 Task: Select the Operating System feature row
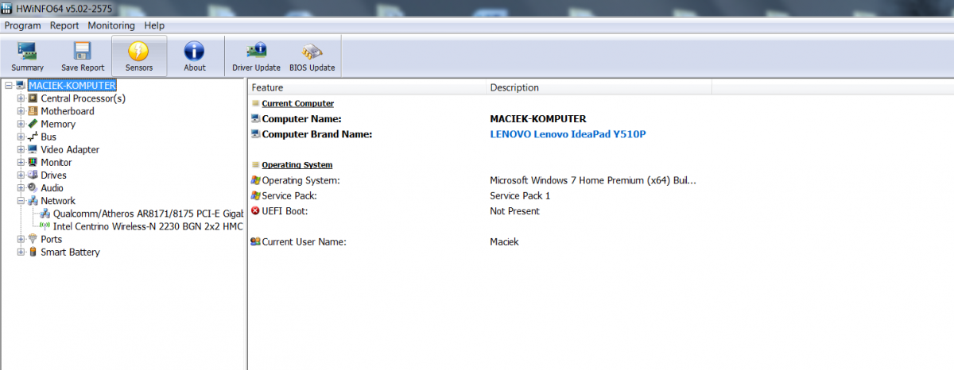tap(480, 180)
